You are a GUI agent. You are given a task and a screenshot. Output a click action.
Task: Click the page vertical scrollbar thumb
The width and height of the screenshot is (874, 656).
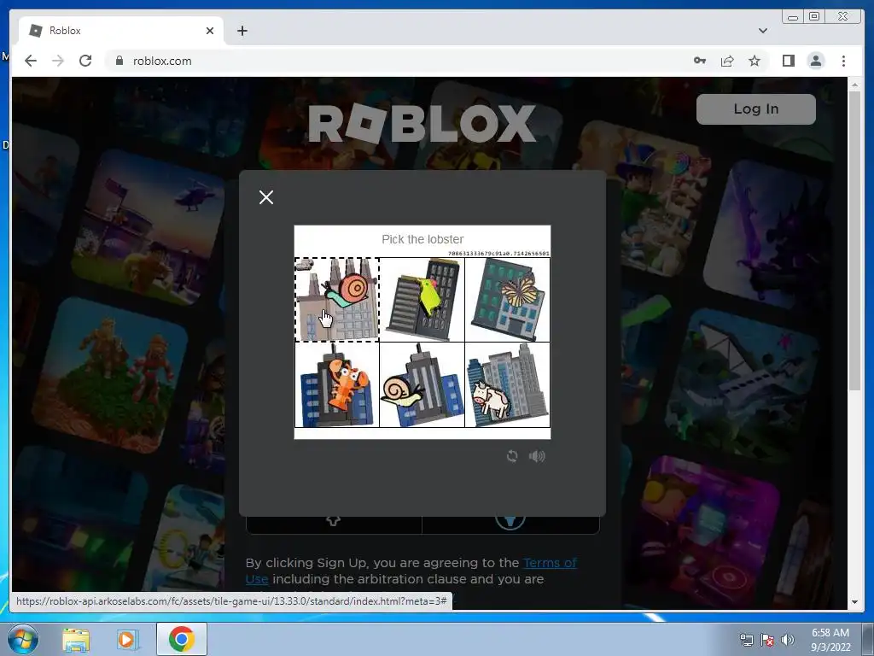854,240
